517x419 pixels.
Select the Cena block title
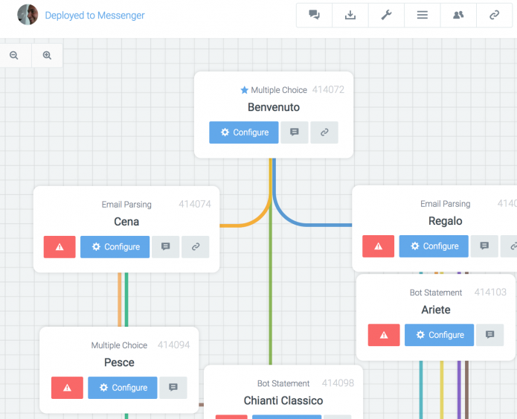point(126,222)
